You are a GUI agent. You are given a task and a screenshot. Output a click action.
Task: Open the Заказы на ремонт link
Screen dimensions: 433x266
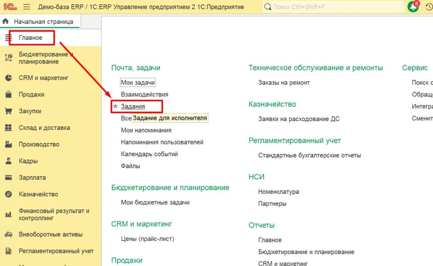point(284,82)
